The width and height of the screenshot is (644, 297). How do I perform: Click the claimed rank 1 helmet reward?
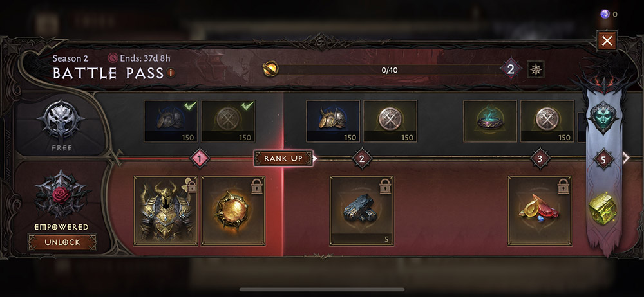click(x=171, y=122)
